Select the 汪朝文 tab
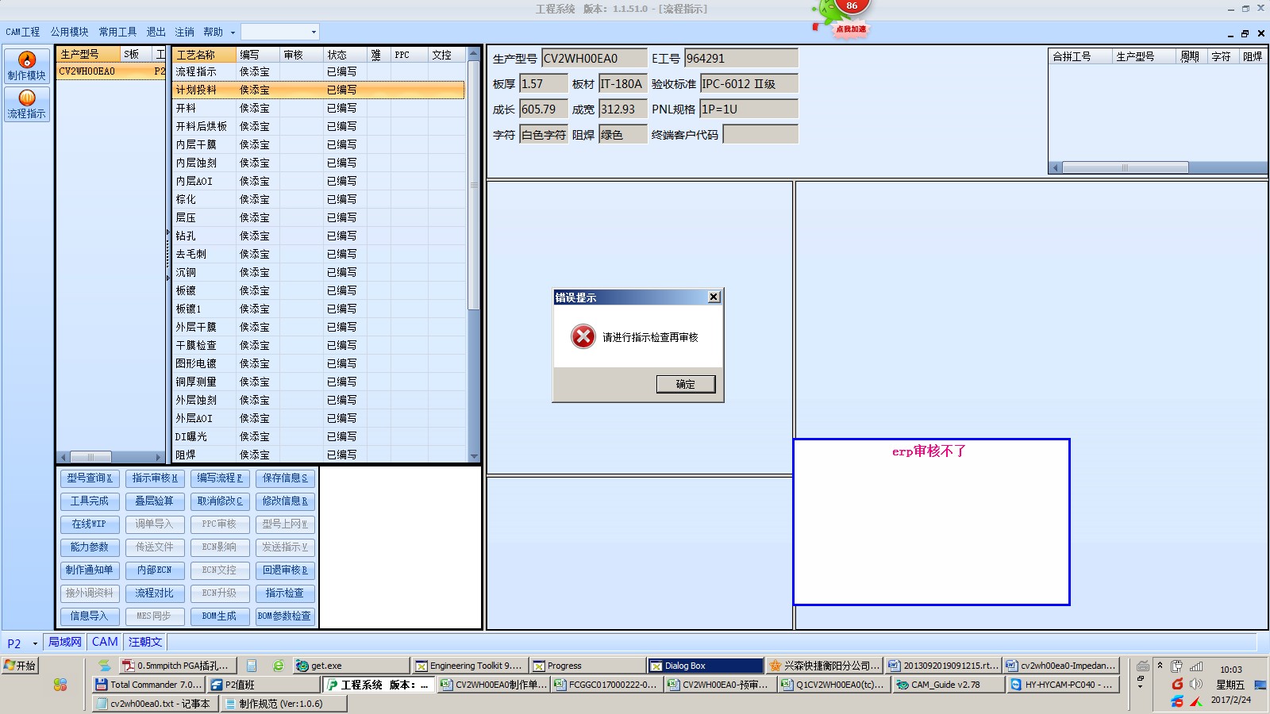 [x=145, y=642]
